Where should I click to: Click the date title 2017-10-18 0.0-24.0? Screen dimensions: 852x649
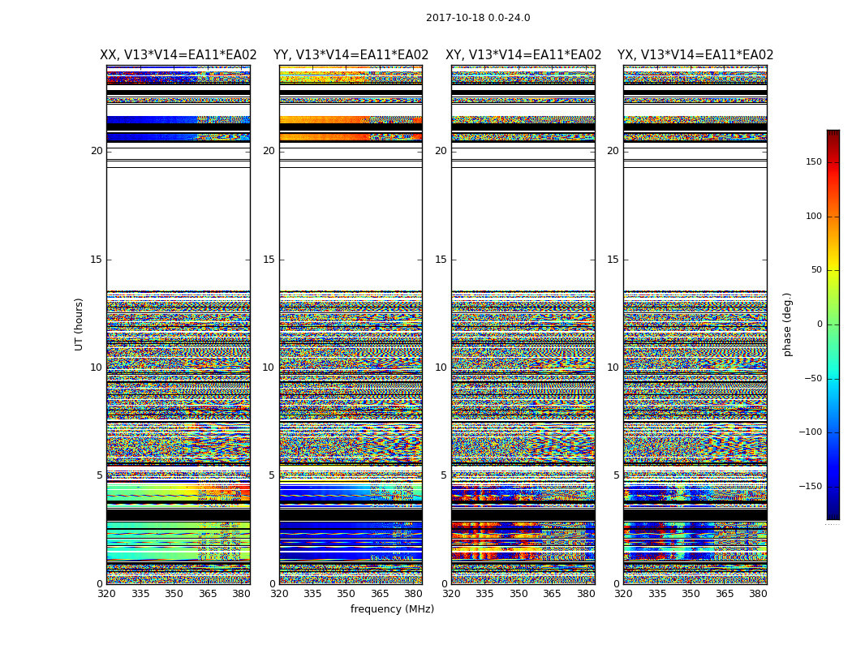pos(478,18)
